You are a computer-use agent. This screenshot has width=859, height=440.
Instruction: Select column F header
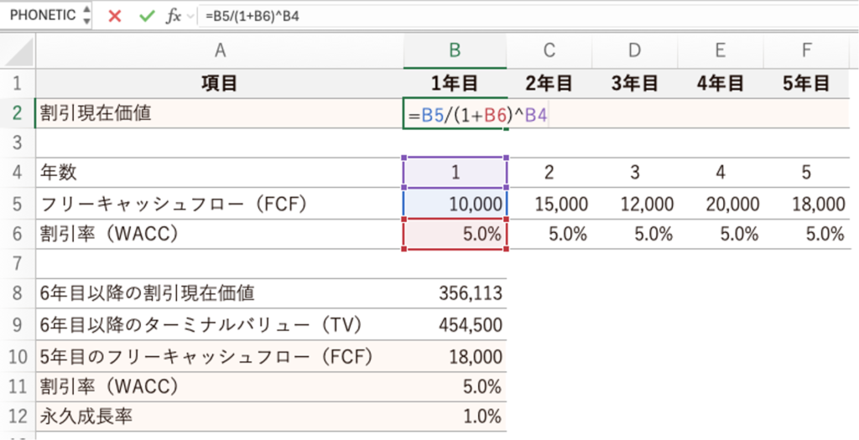pyautogui.click(x=806, y=51)
